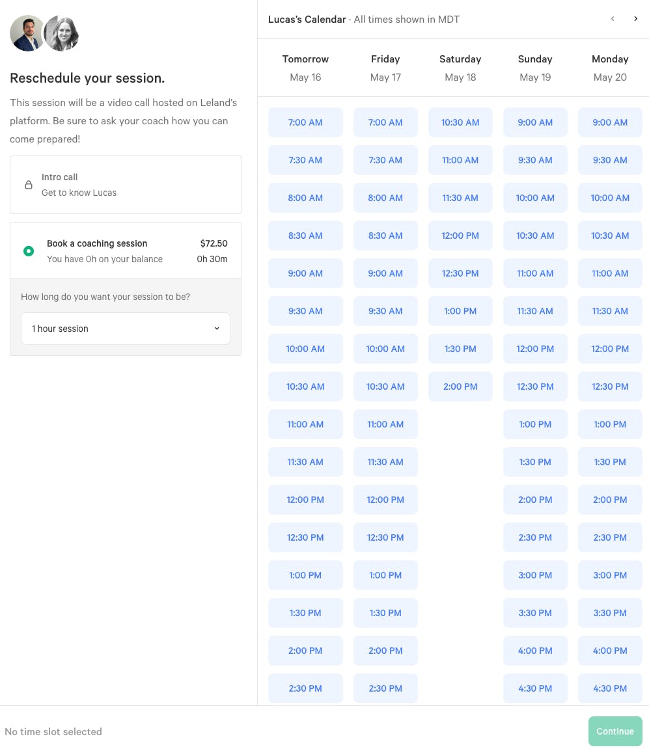Click the woman's black-and-white profile photo
The image size is (649, 756).
[62, 33]
